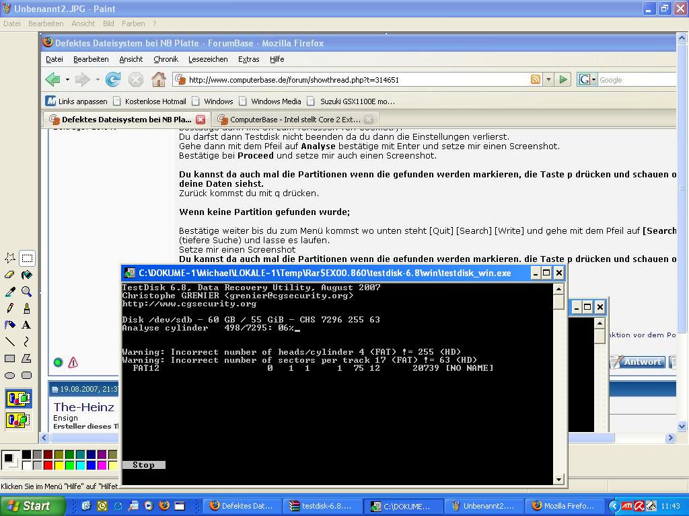Viewport: 689px width, 516px height.
Task: Select the straight Line tool
Action: pos(9,341)
